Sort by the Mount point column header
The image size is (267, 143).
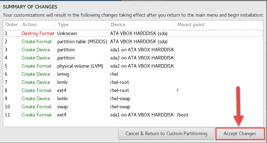[x=192, y=25]
